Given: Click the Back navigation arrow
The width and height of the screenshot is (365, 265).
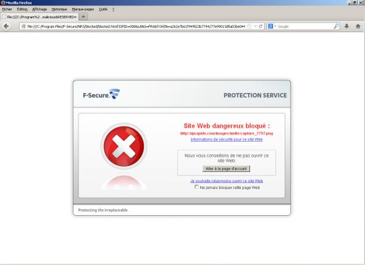Looking at the screenshot, I should (x=6, y=26).
